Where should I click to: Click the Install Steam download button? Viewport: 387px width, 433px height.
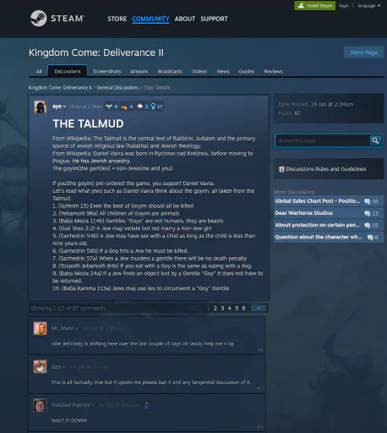coord(315,6)
